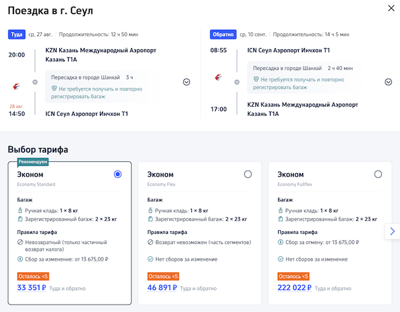Click the outbound flight airline logo
The height and width of the screenshot is (312, 400).
pos(17,85)
